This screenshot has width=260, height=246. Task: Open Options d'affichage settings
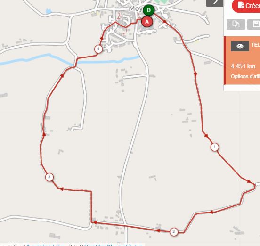(x=245, y=76)
